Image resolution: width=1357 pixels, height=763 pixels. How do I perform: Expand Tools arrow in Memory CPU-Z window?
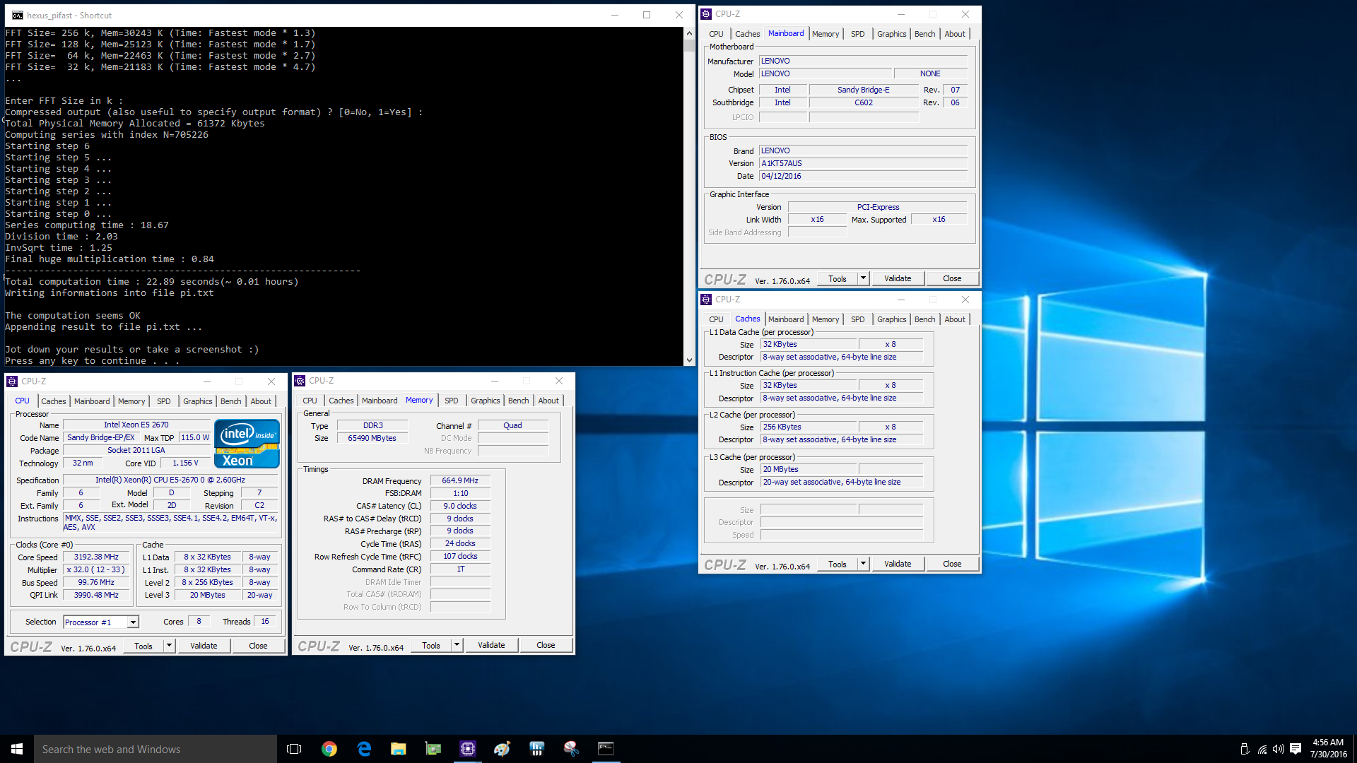coord(457,645)
